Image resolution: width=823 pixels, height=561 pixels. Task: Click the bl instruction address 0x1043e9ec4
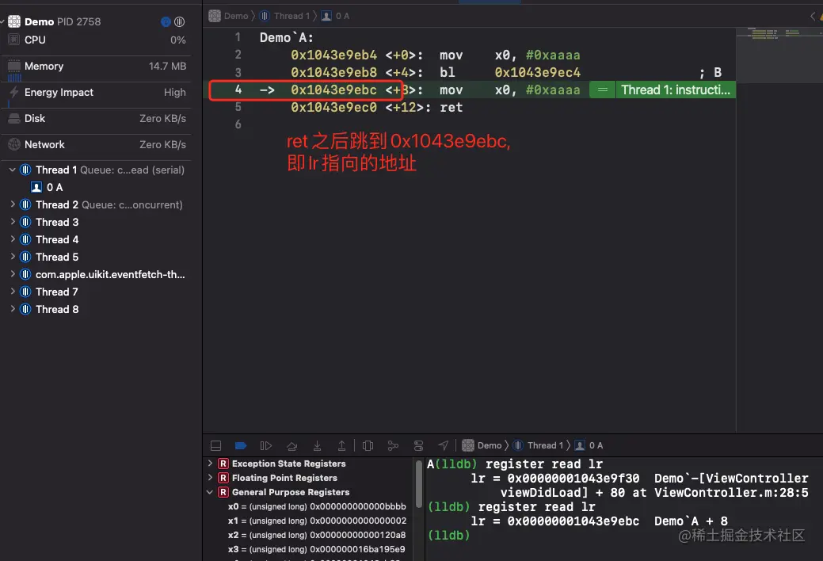pos(538,72)
